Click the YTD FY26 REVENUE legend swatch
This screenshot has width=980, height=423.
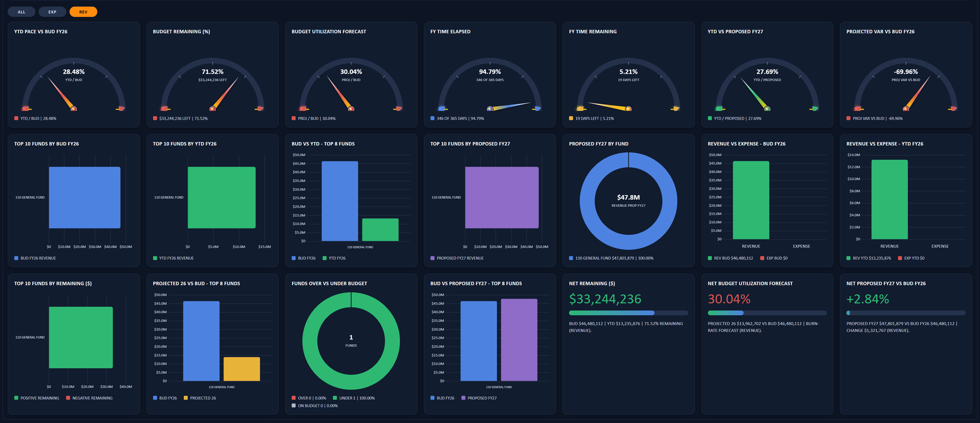coord(155,258)
